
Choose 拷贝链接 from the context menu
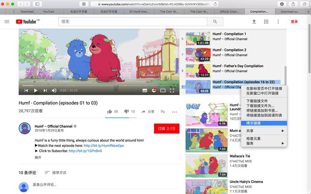tap(264, 123)
